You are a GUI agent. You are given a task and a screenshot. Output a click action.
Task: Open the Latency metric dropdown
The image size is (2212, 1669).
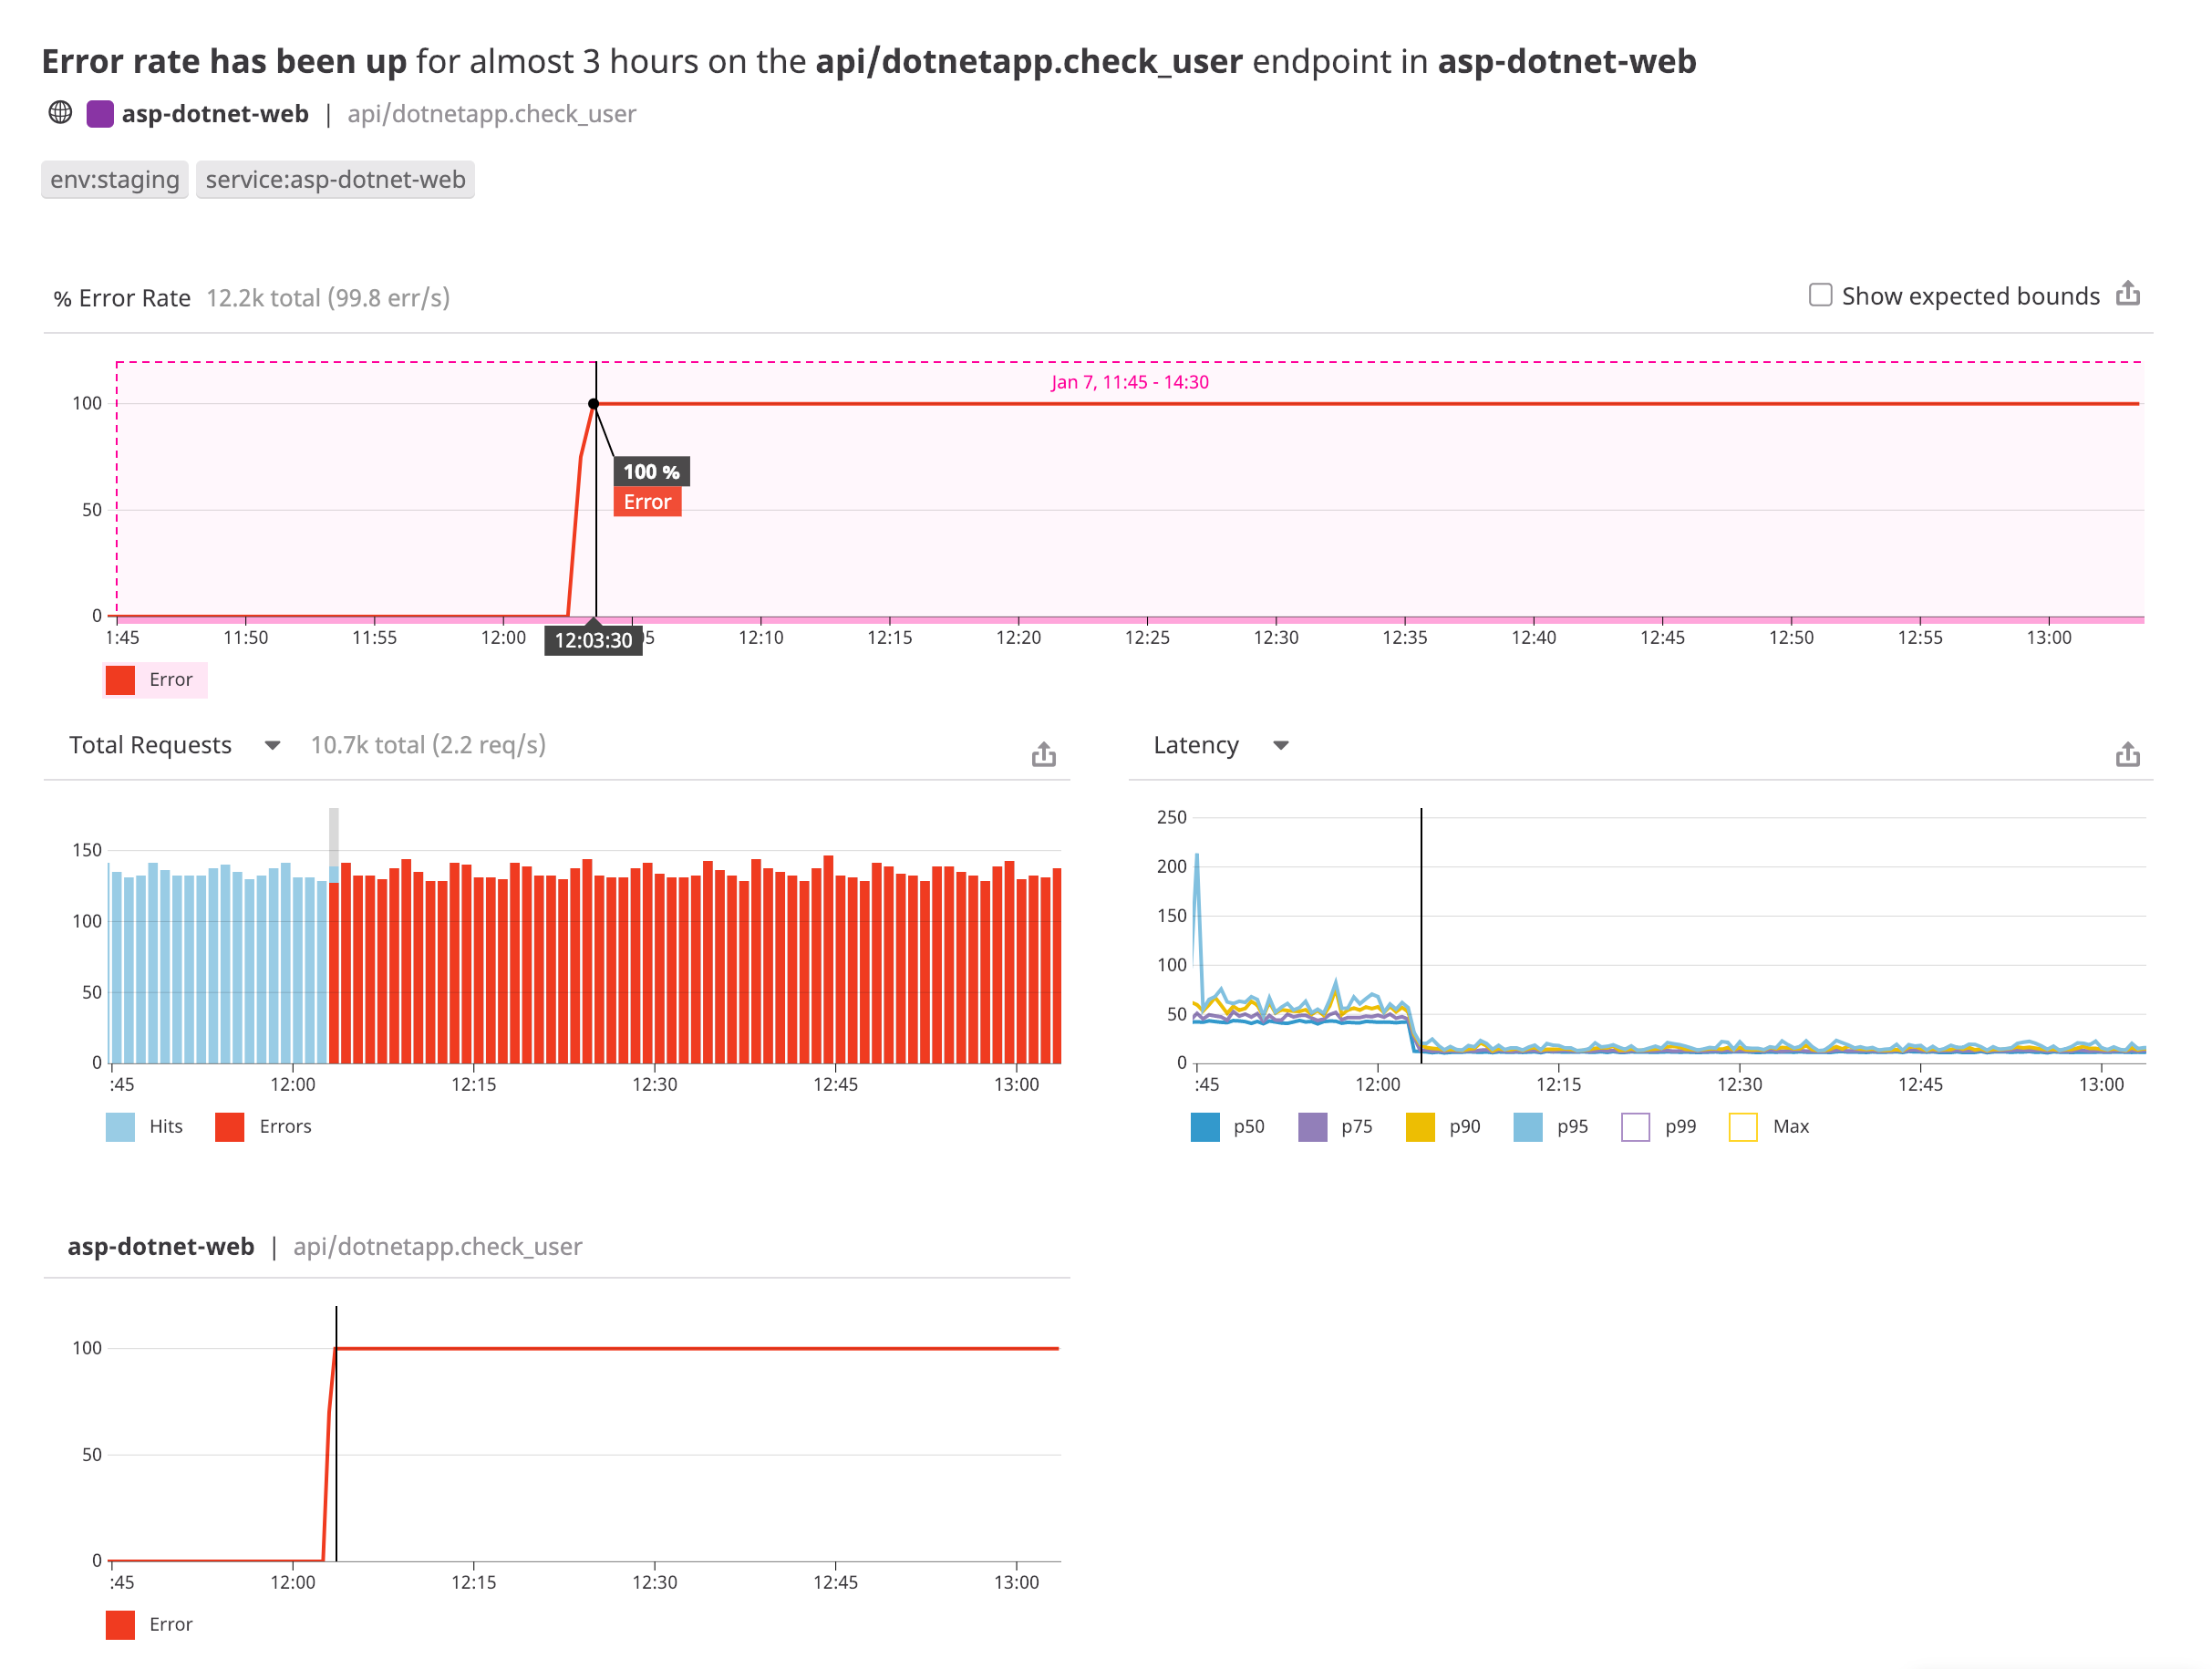coord(1283,745)
